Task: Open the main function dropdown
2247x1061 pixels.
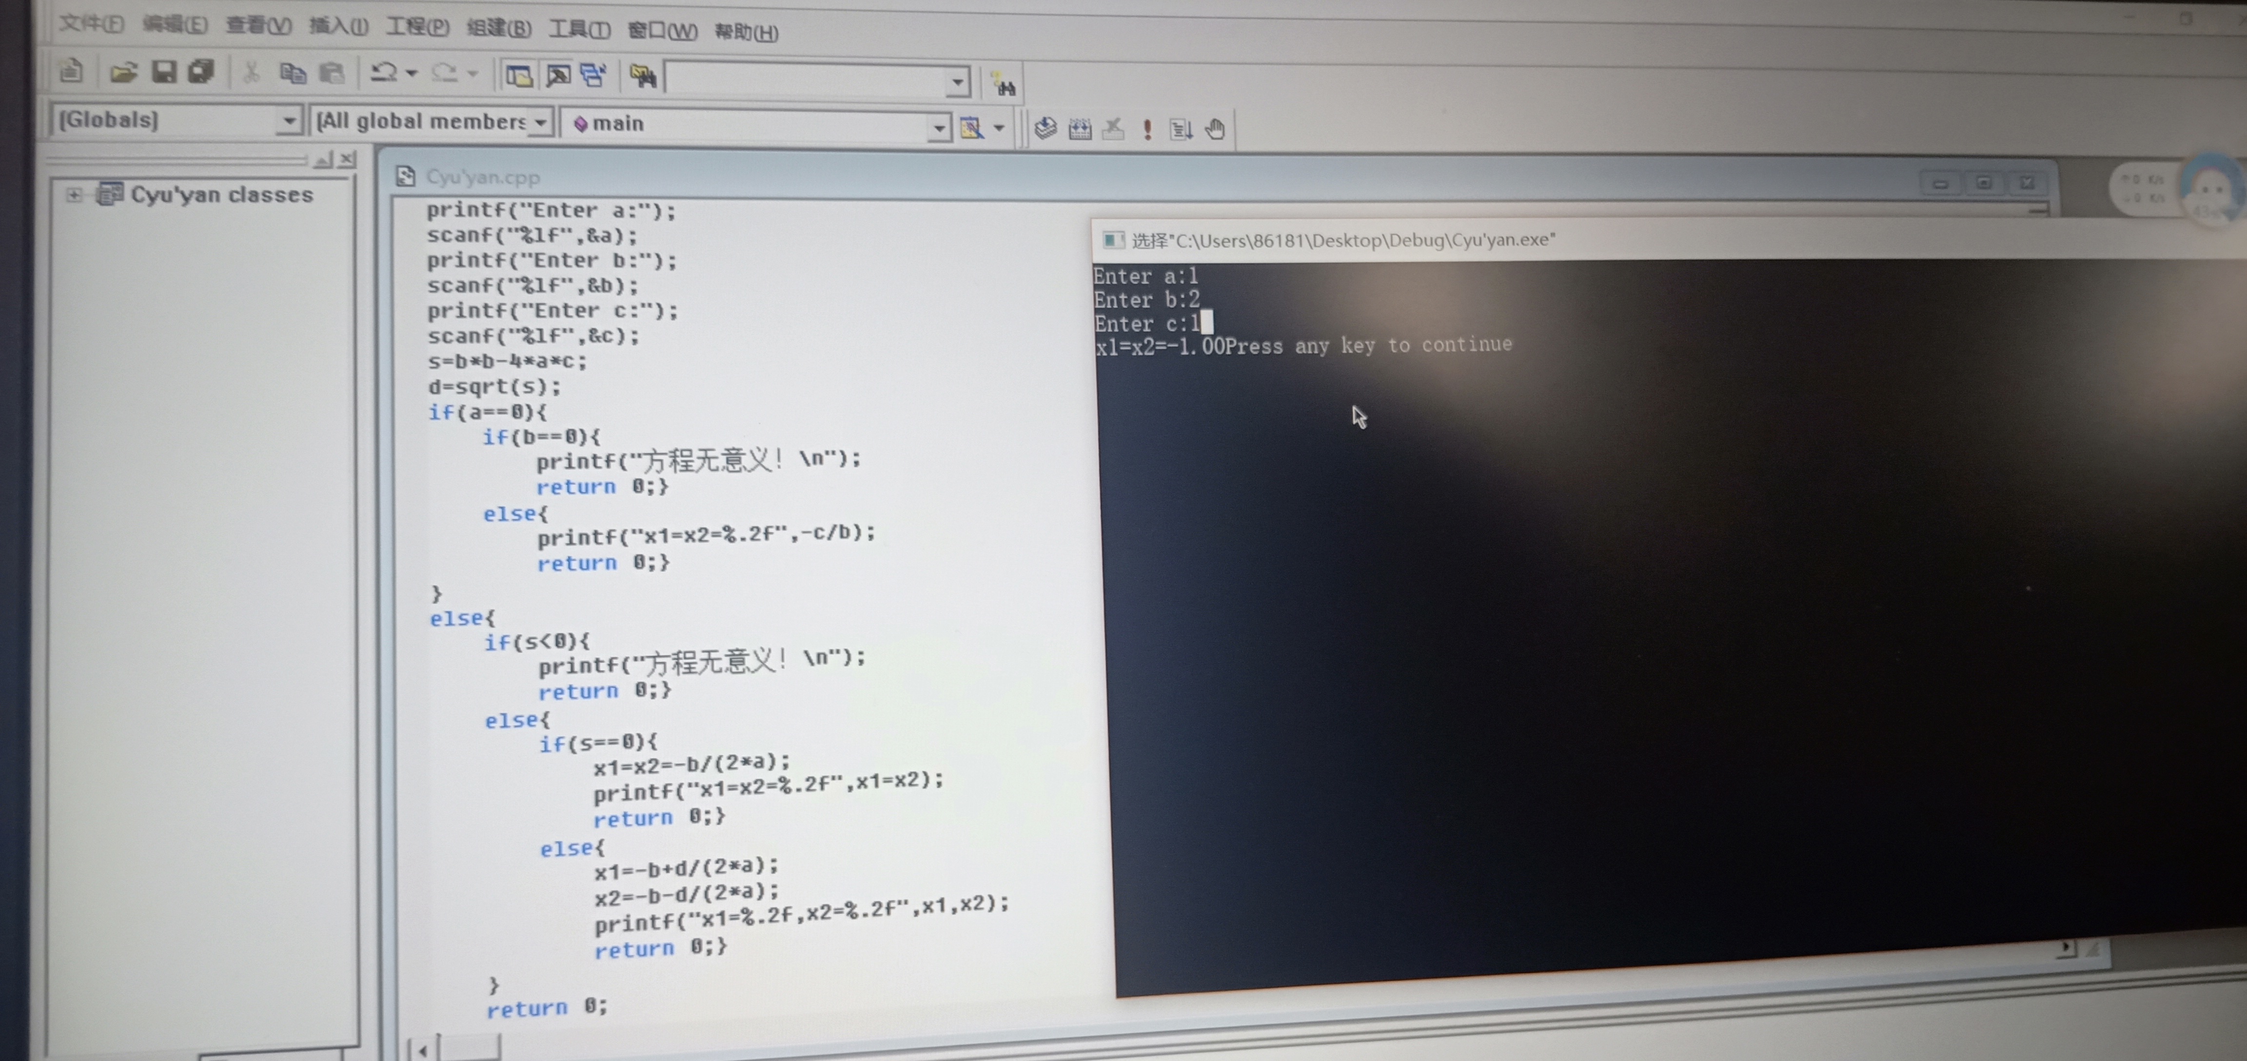Action: [938, 127]
